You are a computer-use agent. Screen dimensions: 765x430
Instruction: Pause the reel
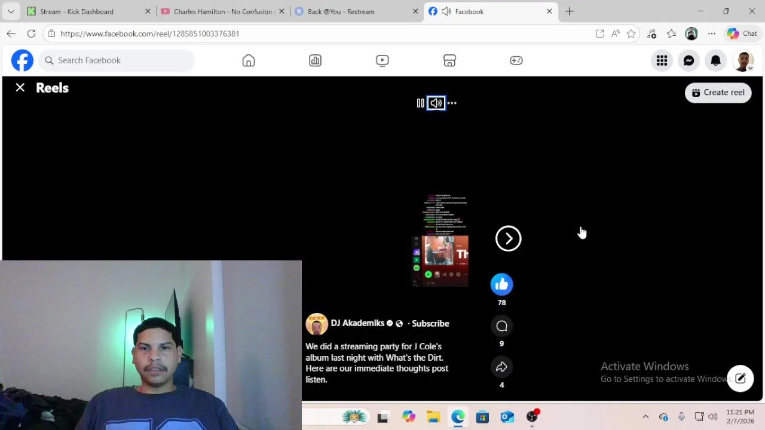coord(420,103)
